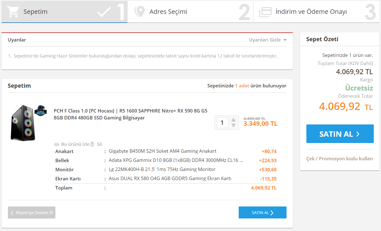Image resolution: width=381 pixels, height=231 pixels.
Task: Click the 12 taksit warning message
Action: click(x=145, y=56)
